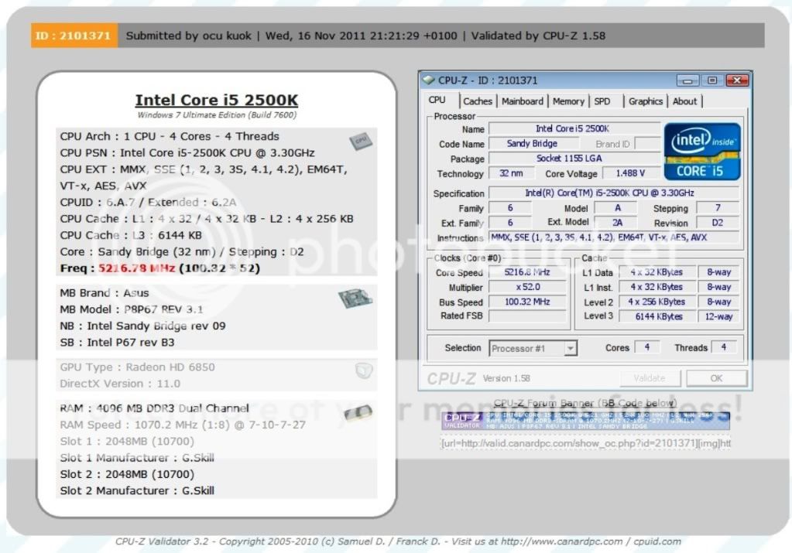Switch to the Graphics tab

pos(645,101)
